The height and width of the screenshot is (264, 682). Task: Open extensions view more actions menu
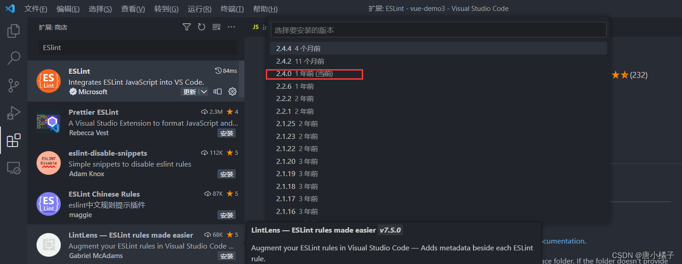click(232, 27)
